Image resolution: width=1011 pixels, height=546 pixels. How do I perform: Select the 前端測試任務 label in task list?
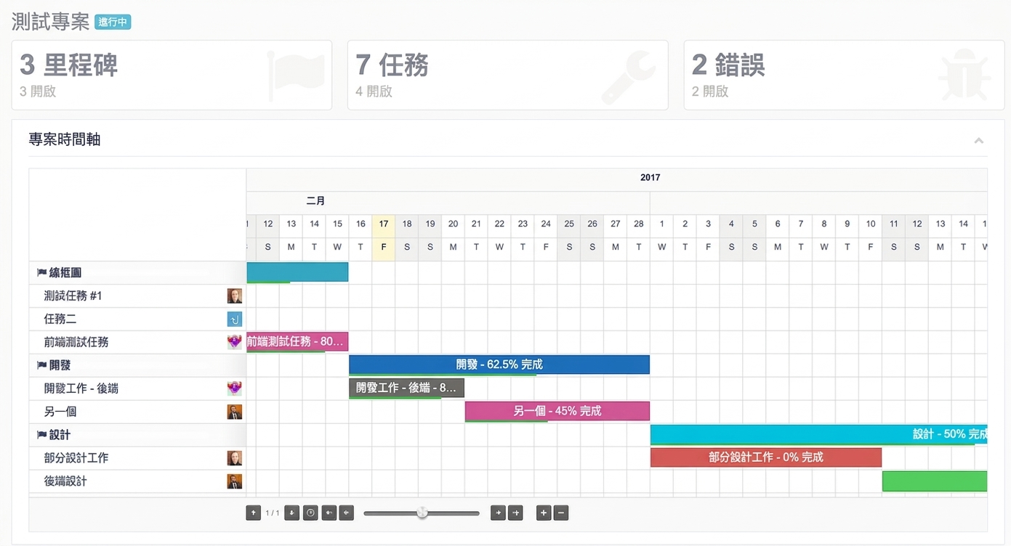(76, 342)
